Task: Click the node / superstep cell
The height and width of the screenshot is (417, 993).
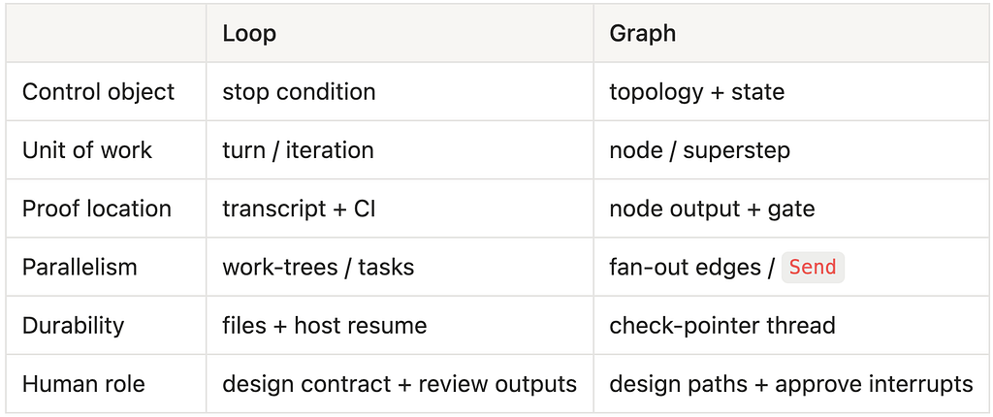Action: coord(791,150)
